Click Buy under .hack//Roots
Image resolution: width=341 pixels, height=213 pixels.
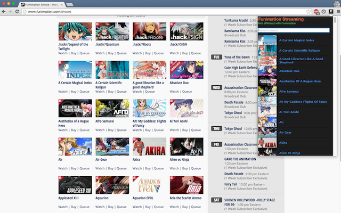point(148,53)
